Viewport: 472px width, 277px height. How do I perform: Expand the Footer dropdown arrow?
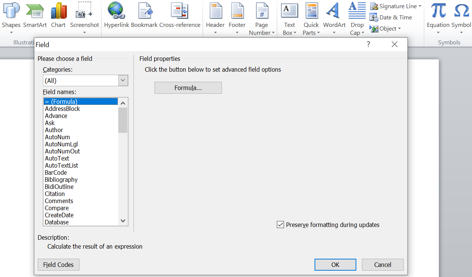[x=237, y=32]
